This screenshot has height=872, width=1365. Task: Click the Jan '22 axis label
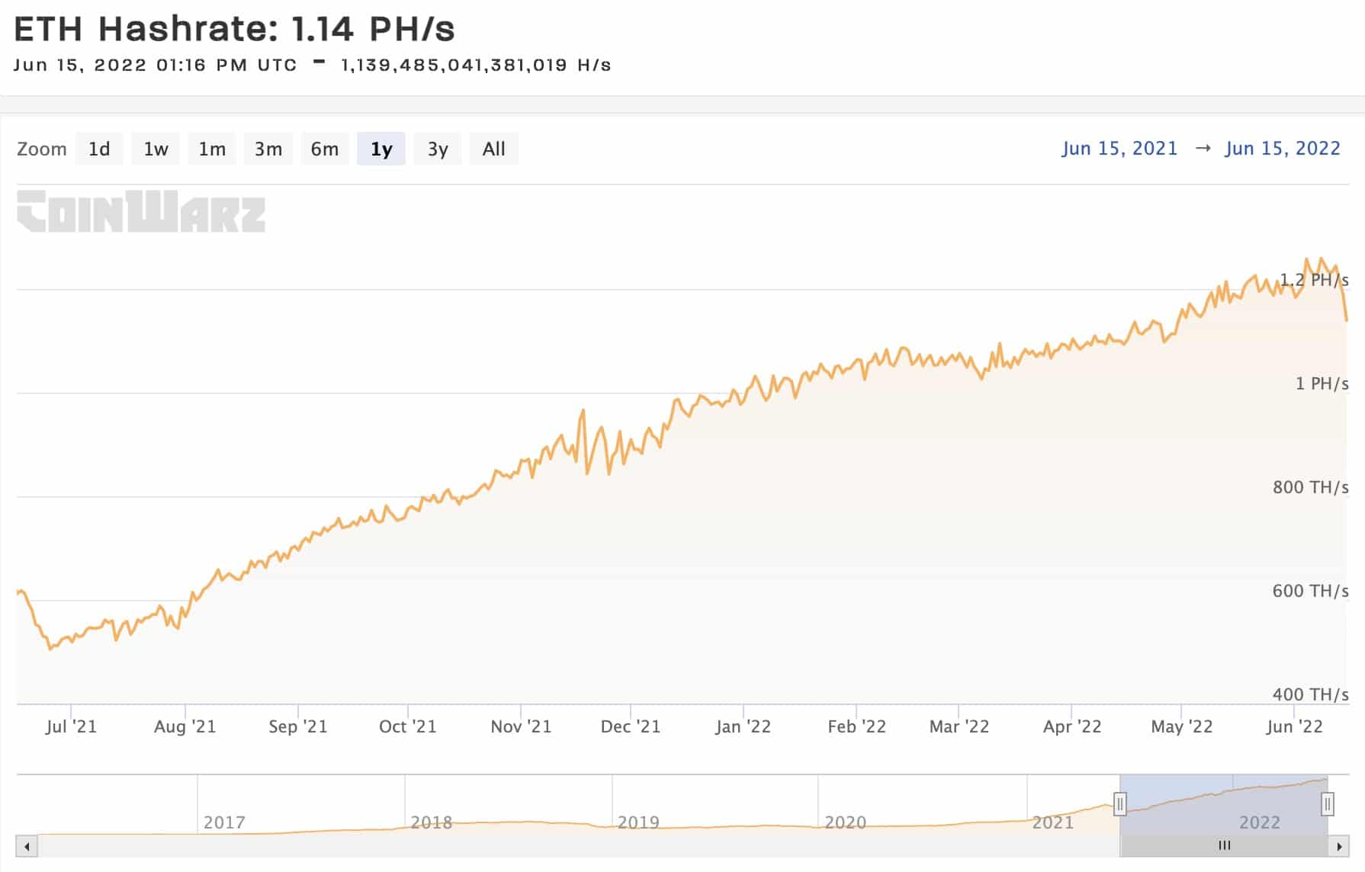click(744, 726)
